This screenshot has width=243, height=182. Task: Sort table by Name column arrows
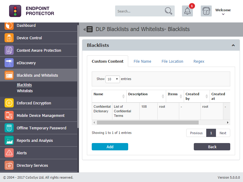point(123,96)
